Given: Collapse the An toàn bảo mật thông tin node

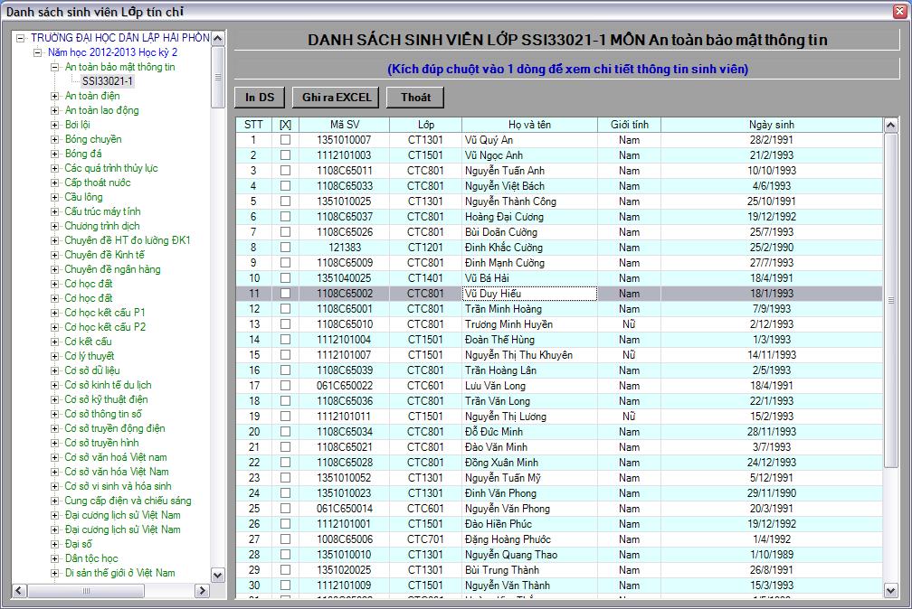Looking at the screenshot, I should pyautogui.click(x=54, y=67).
